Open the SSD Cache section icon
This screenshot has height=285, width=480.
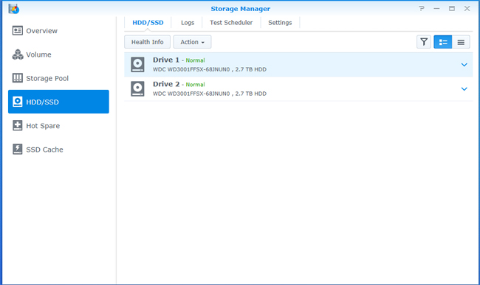pos(18,149)
